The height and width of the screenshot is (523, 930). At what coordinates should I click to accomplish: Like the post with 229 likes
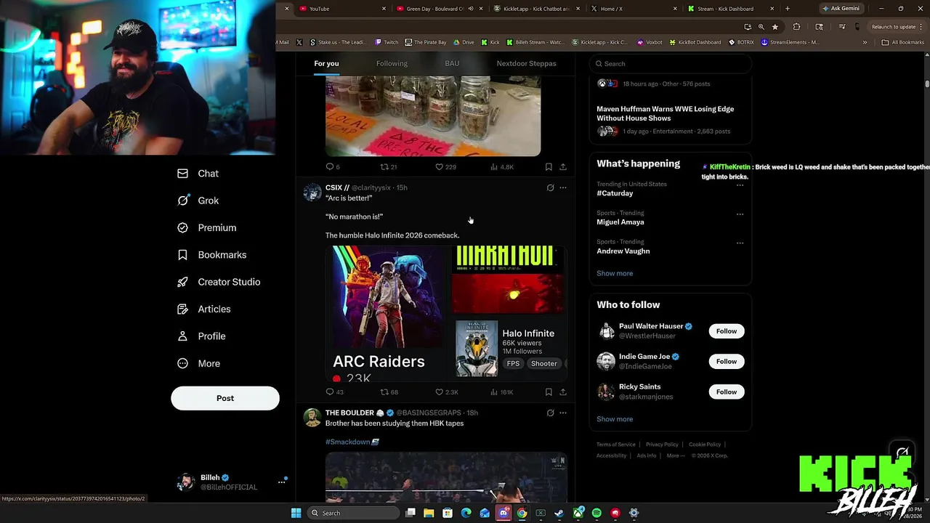coord(445,167)
